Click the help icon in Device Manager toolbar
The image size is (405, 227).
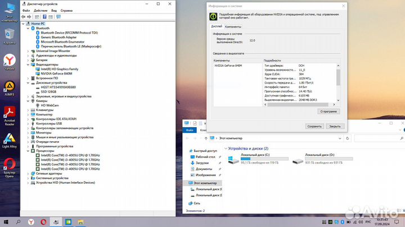tap(44, 17)
